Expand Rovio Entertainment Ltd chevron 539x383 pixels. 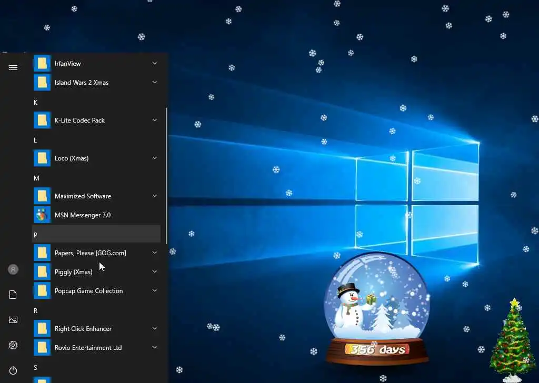[155, 347]
